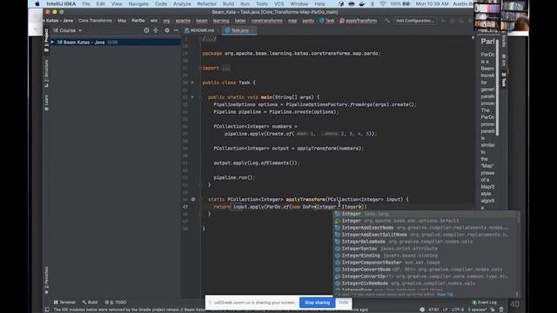Choose IntegerSyntax completion suggestion

(426, 249)
